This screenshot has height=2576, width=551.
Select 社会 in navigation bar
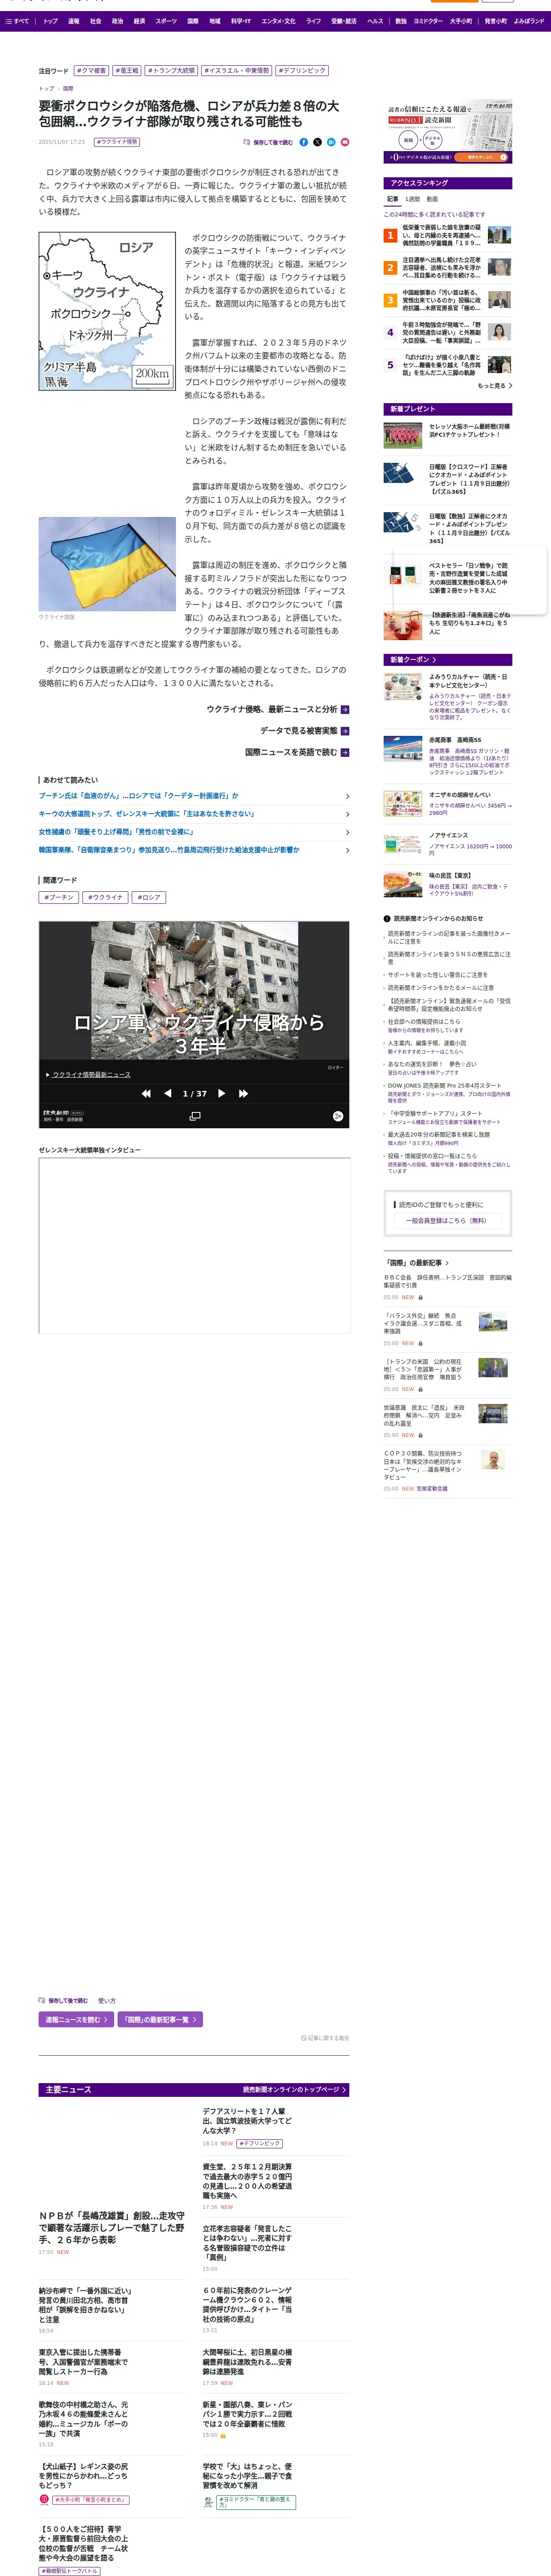[96, 21]
